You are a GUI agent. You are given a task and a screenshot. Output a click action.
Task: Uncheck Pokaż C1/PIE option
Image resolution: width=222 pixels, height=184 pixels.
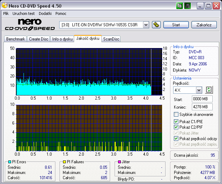coord(176,121)
